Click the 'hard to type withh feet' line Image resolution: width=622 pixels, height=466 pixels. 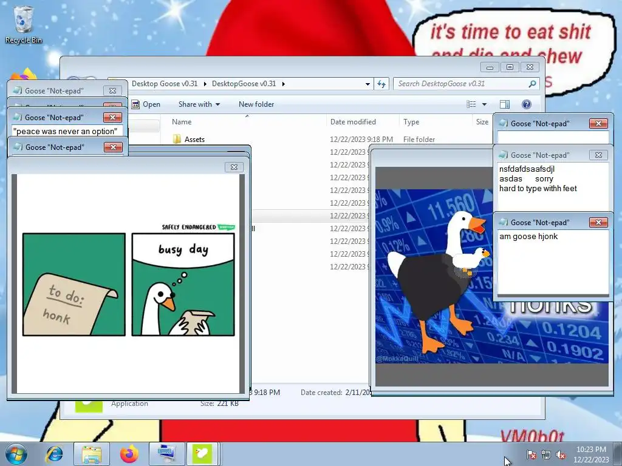[x=538, y=189]
